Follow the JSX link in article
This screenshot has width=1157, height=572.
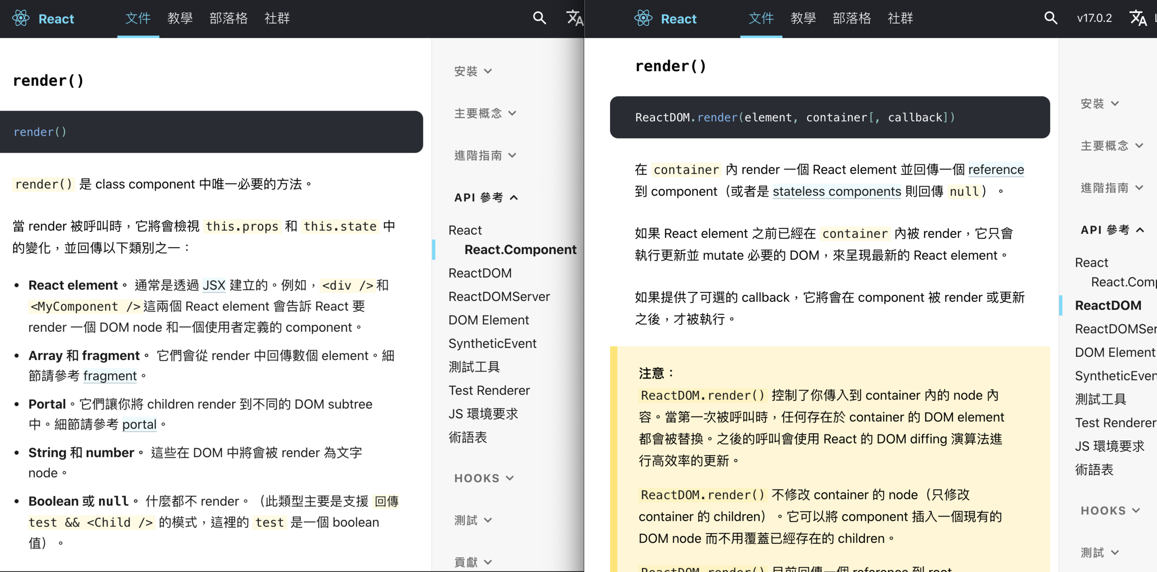click(x=214, y=285)
